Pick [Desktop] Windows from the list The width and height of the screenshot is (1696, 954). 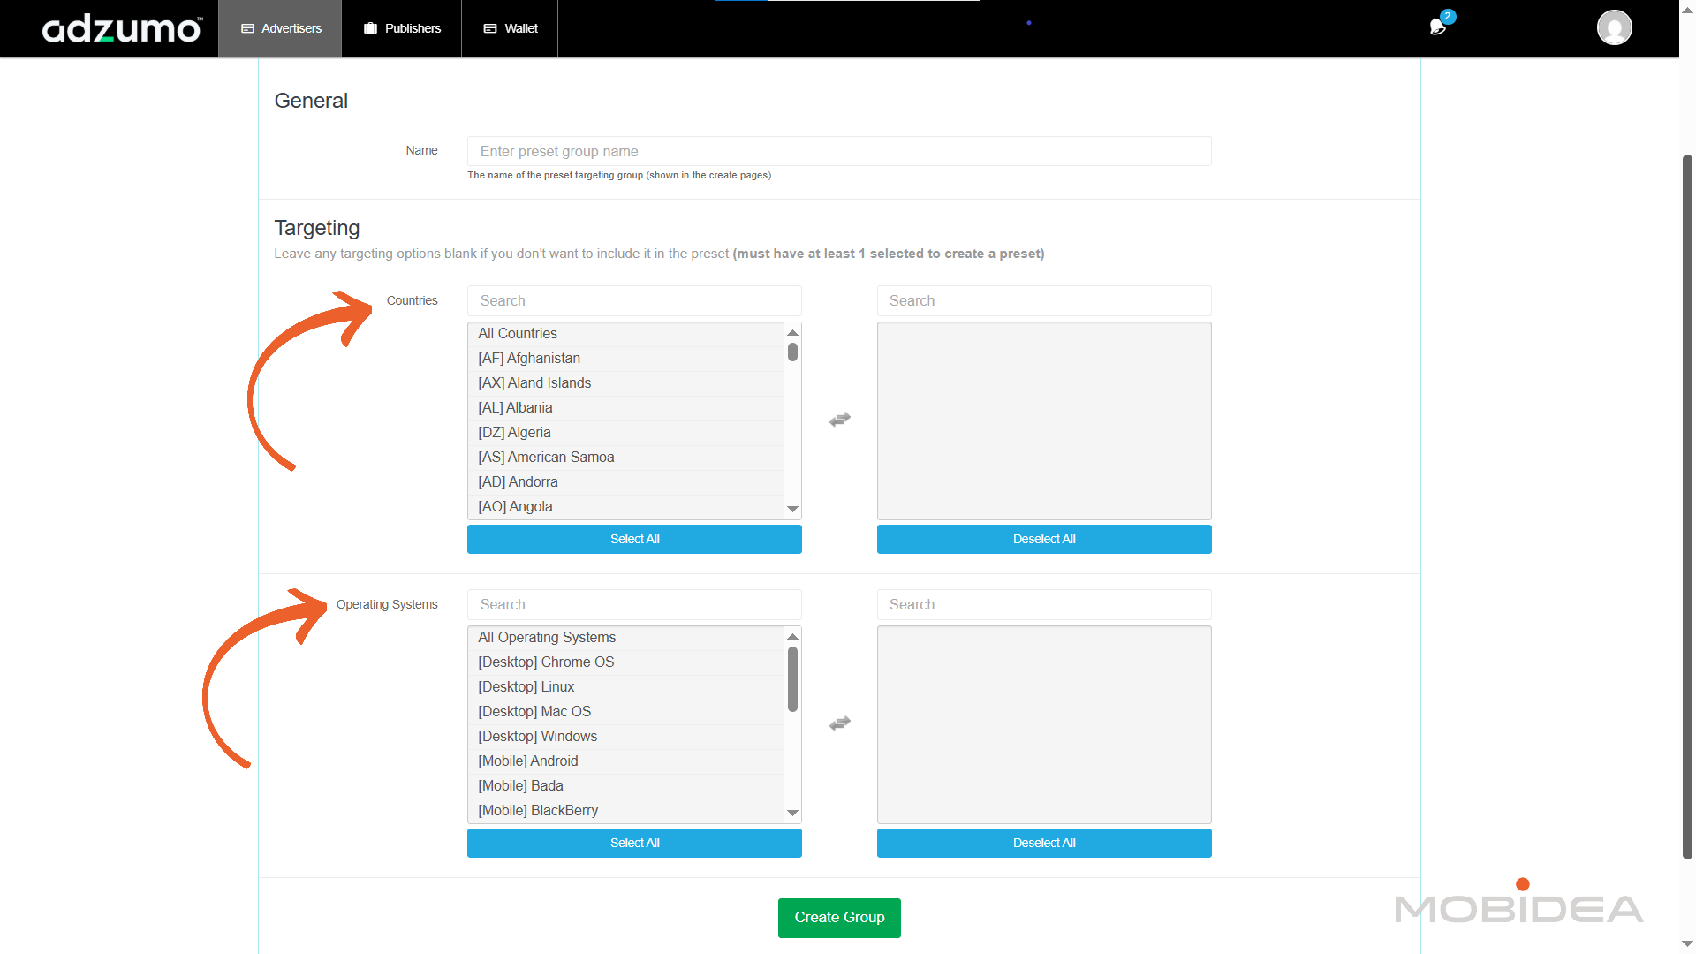click(x=537, y=737)
